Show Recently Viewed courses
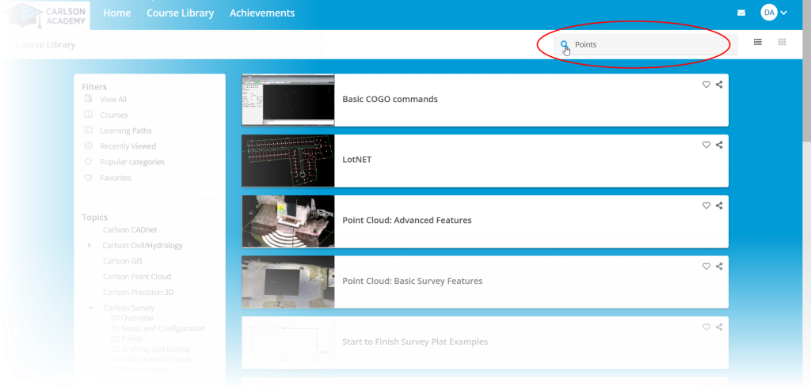The image size is (811, 389). (x=128, y=146)
